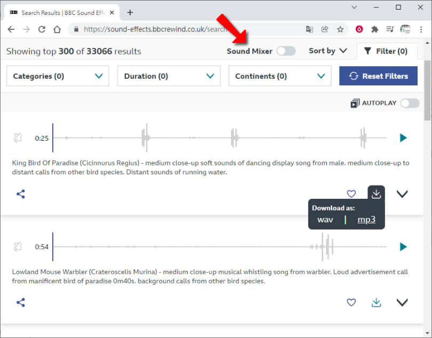432x338 pixels.
Task: Seek in King Bird Of Paradise waveform
Action: (220, 138)
